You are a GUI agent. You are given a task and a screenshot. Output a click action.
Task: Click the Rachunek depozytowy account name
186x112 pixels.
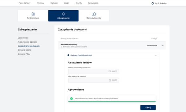coord(69,44)
